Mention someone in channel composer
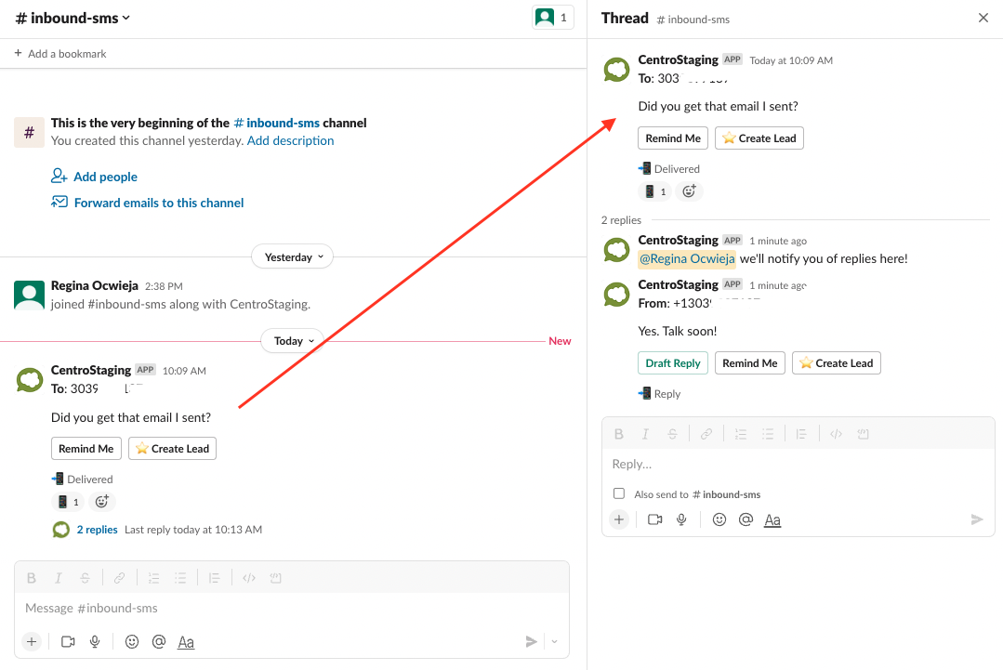Viewport: 1003px width, 670px height. (159, 641)
